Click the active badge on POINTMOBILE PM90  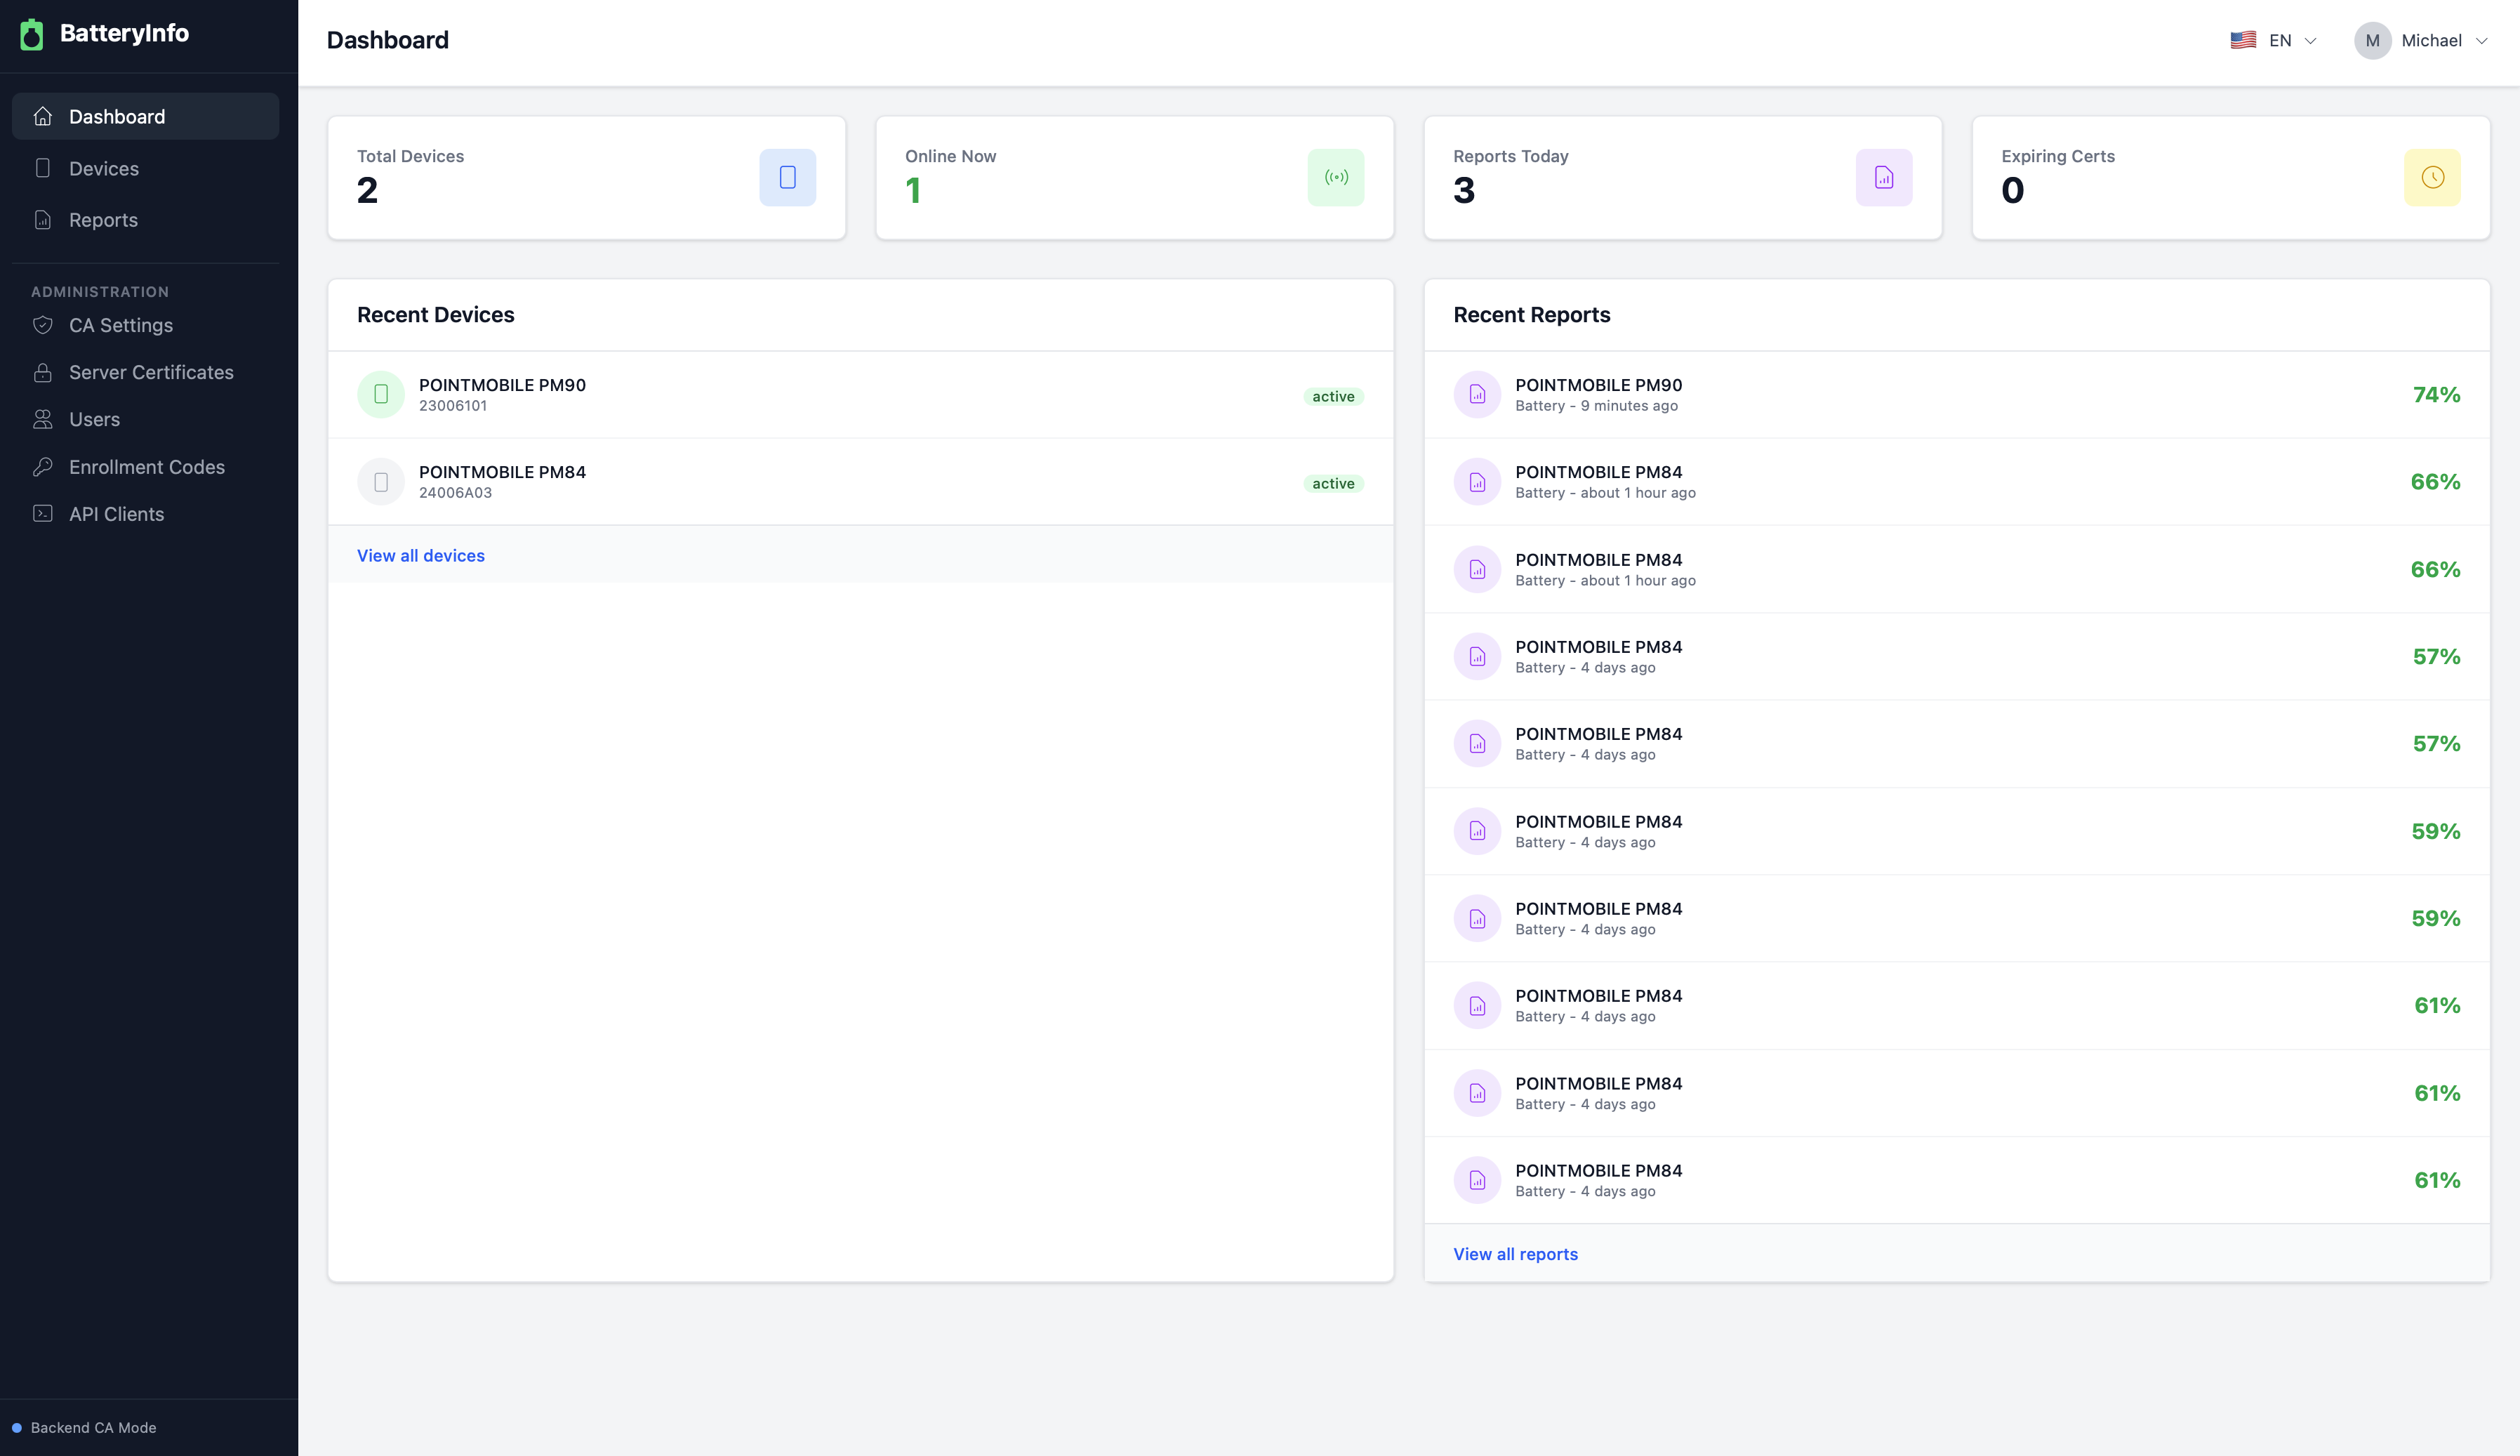1334,396
